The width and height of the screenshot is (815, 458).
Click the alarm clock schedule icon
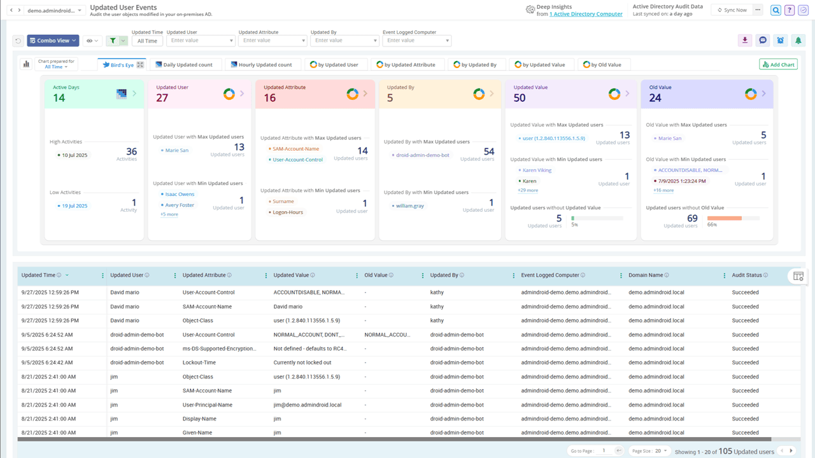click(x=781, y=40)
